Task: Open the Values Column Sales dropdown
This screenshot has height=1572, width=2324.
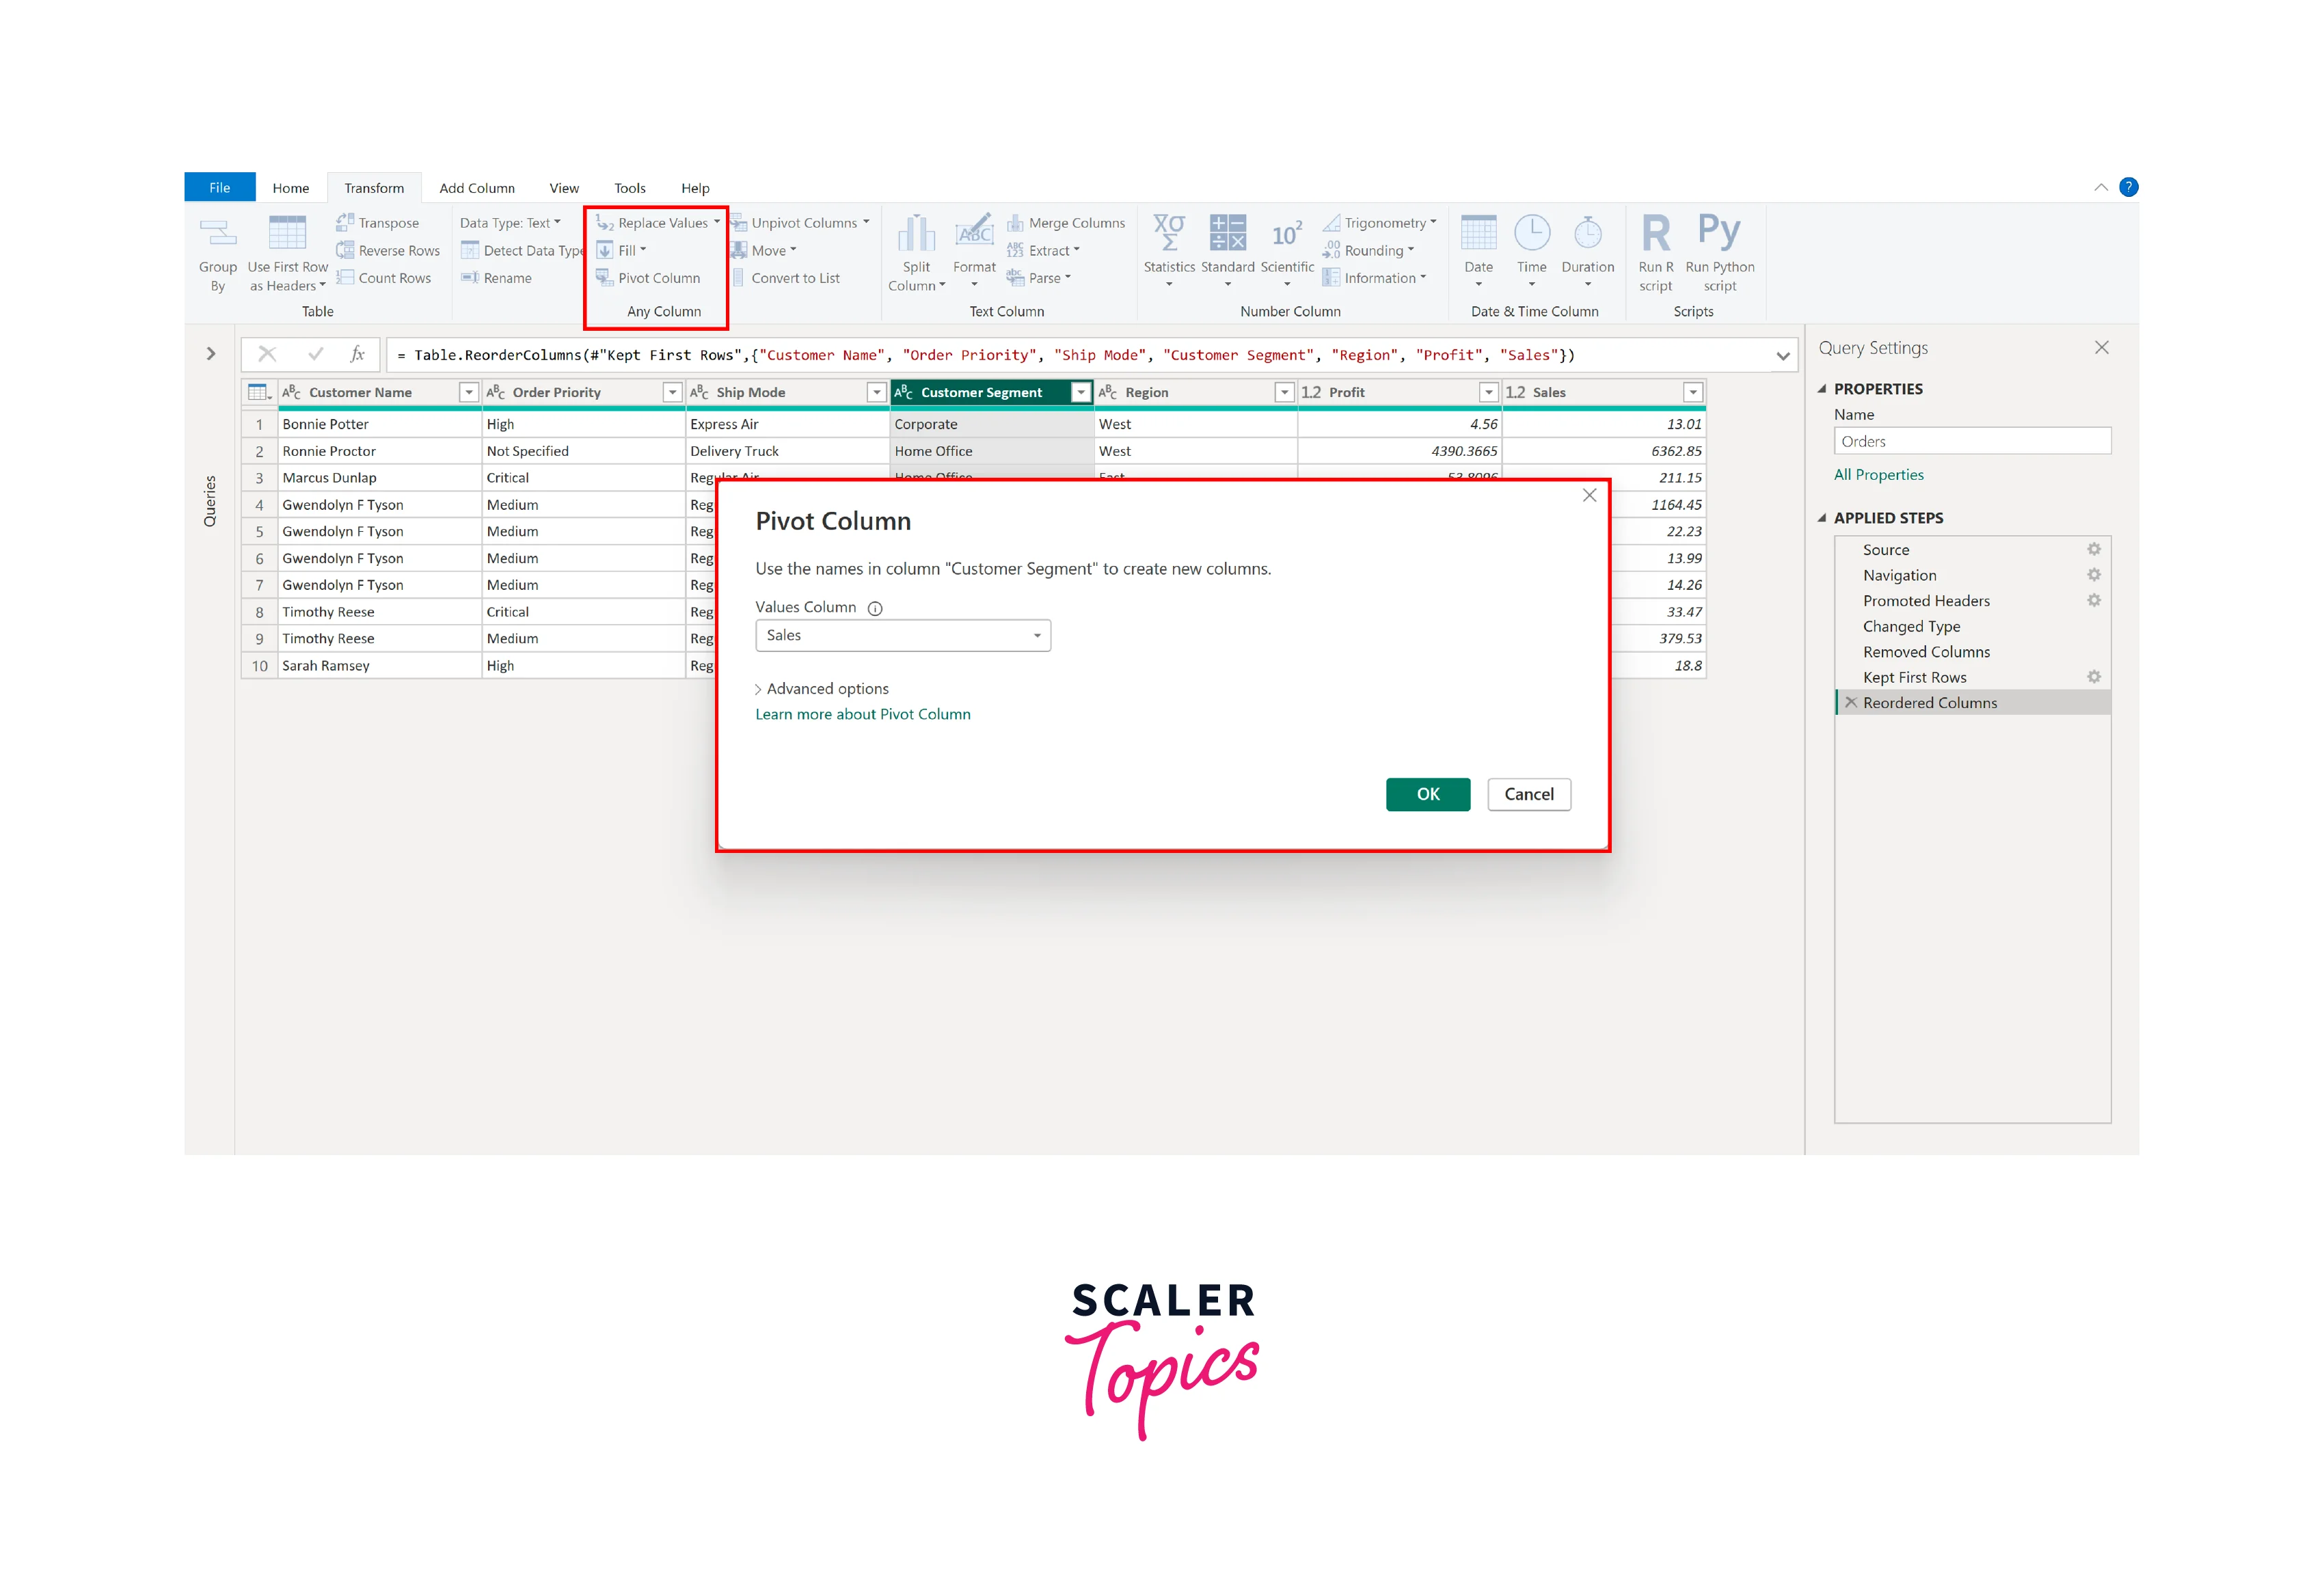Action: pyautogui.click(x=1037, y=636)
